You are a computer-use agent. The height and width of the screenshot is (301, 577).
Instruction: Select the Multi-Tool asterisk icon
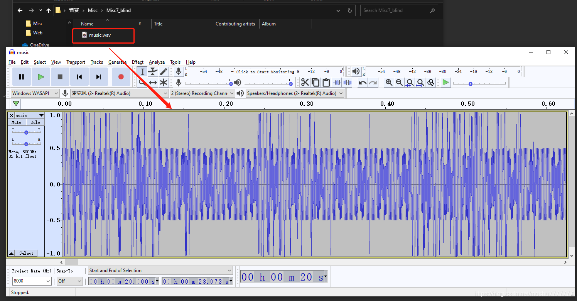(x=164, y=82)
